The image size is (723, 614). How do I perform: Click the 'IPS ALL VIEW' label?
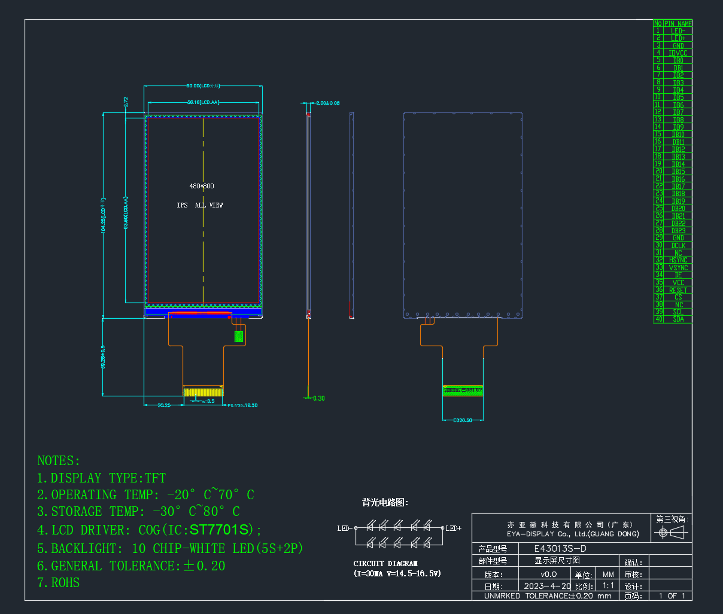(200, 205)
